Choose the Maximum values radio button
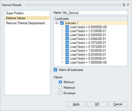 pos(60,88)
